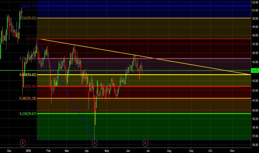Click the Nov label on time axis
This screenshot has width=259, height=153.
pos(232,151)
